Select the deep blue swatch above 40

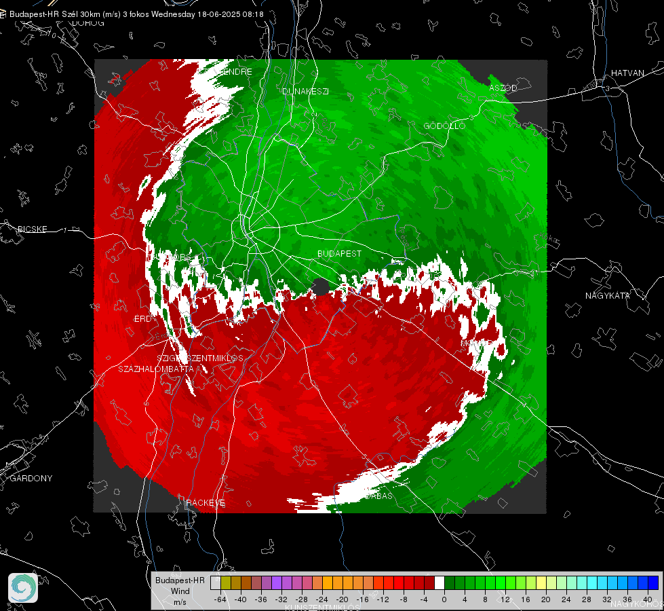653,583
